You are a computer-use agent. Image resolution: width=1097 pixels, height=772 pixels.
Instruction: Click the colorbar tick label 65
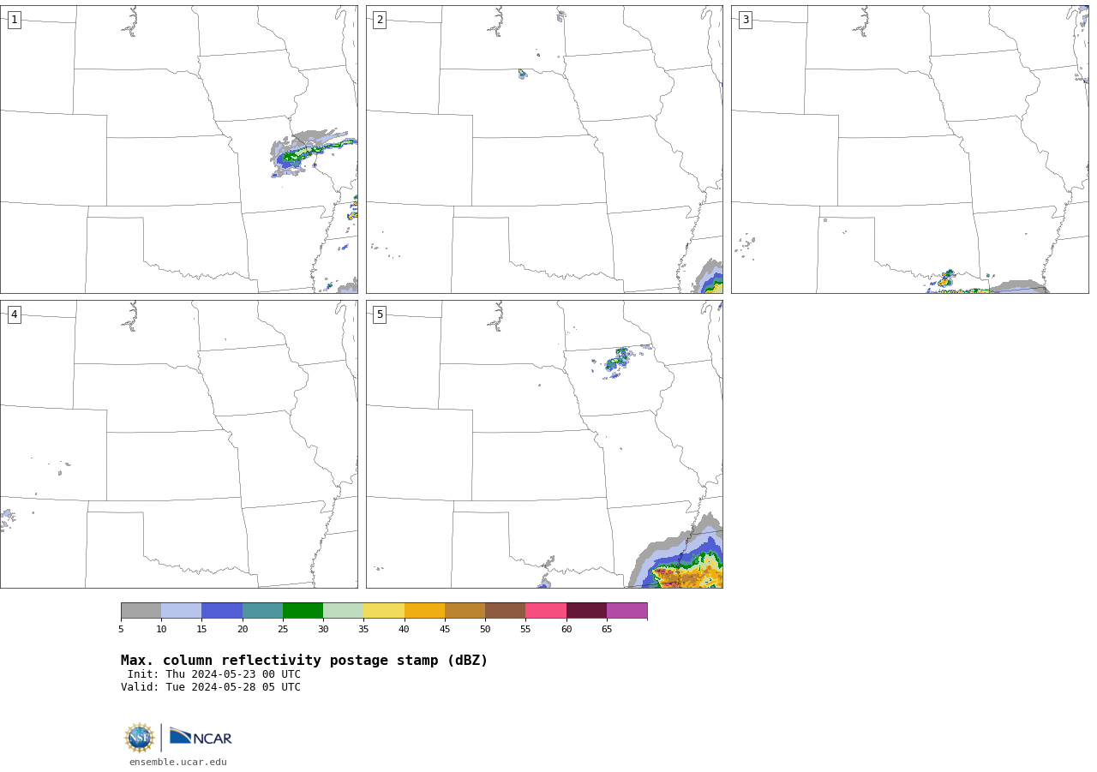coord(607,630)
